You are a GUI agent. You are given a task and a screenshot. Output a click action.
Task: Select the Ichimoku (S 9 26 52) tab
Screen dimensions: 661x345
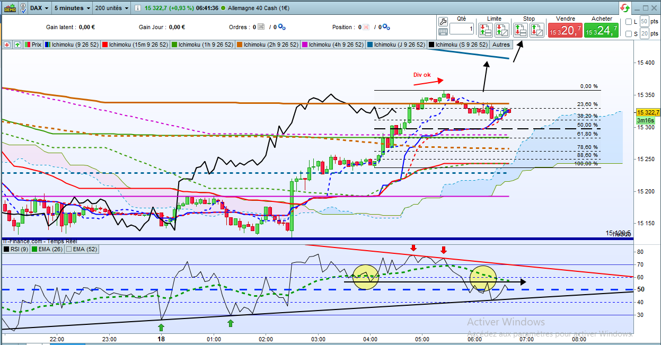click(x=459, y=45)
